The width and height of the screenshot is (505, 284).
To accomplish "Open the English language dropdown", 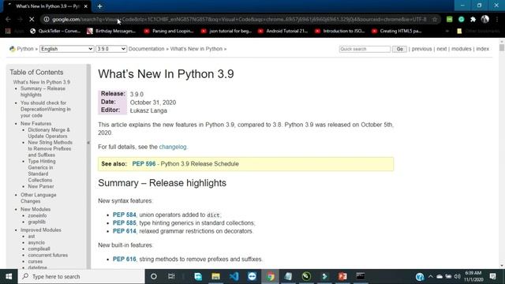I will [x=66, y=49].
